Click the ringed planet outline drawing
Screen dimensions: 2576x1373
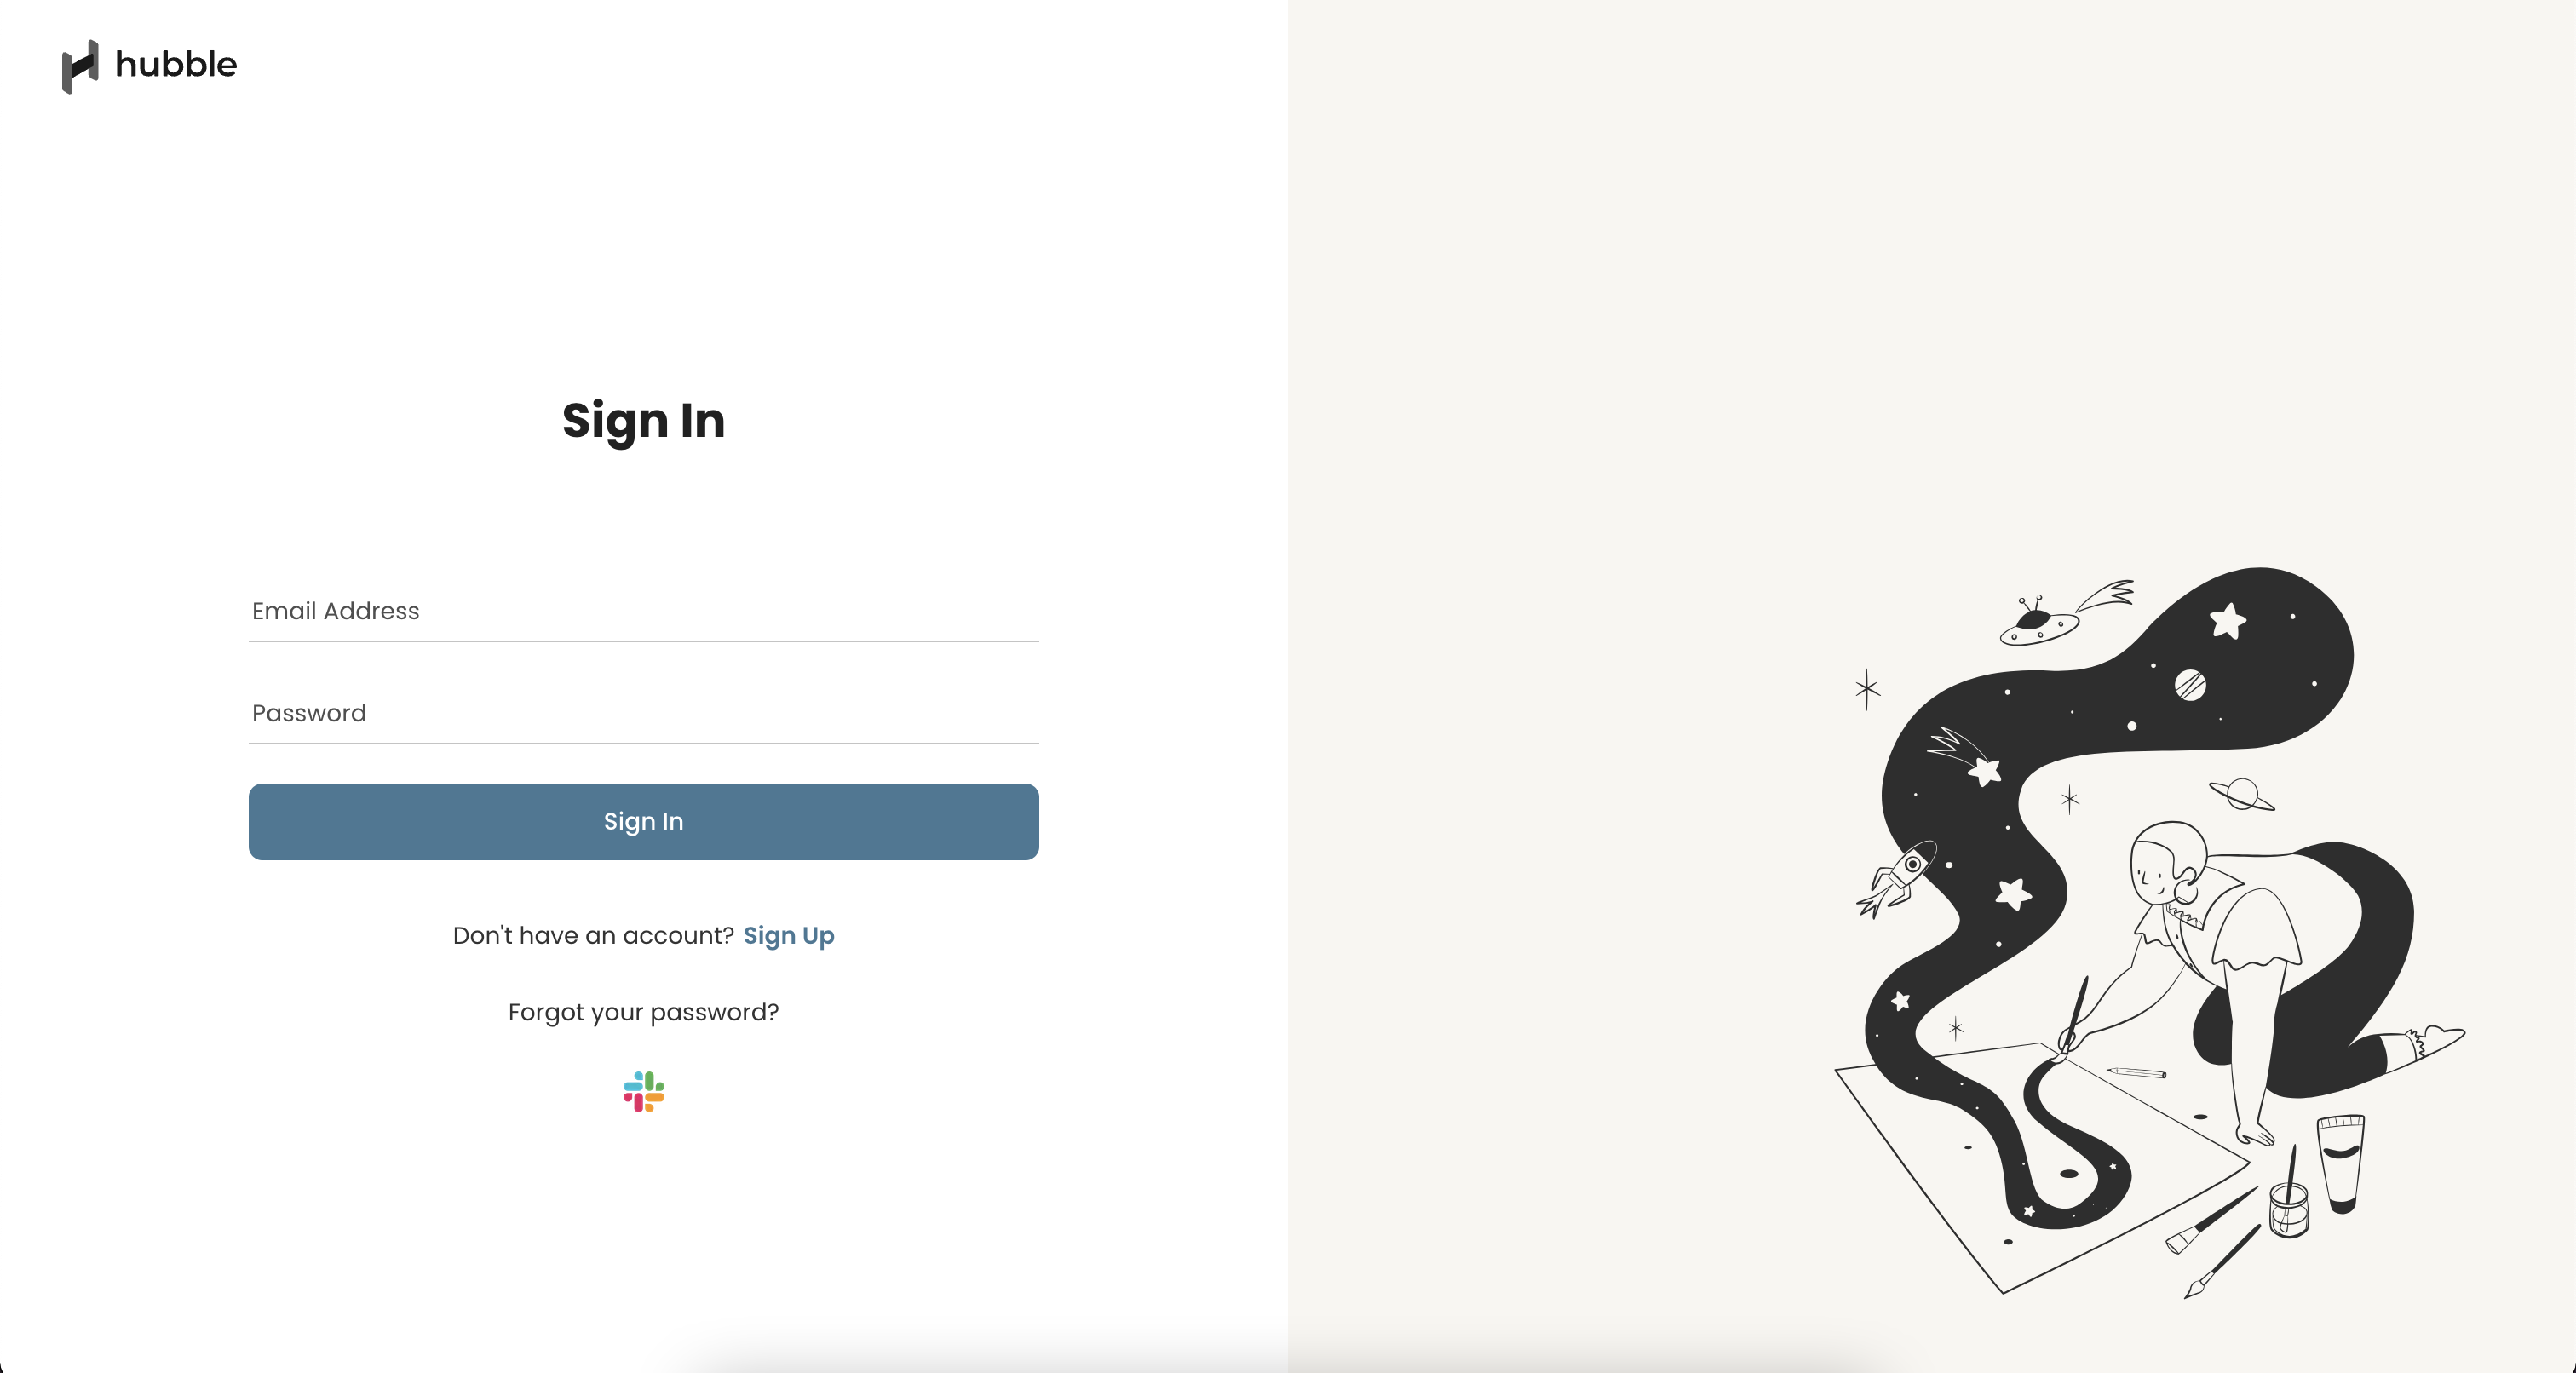pos(2242,795)
